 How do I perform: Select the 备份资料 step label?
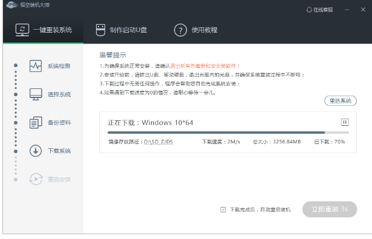click(x=59, y=123)
